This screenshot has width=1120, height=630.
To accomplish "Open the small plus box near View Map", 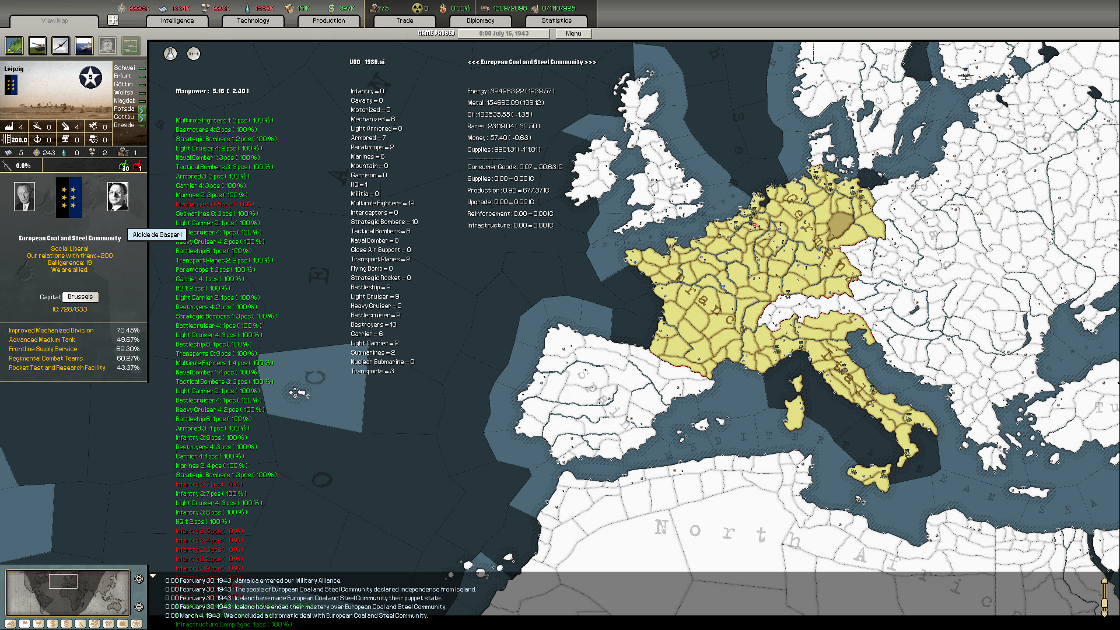I will tap(113, 20).
